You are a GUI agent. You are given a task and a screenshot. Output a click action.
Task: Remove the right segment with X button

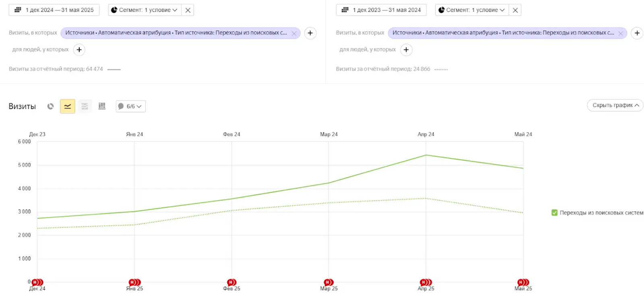(x=515, y=10)
